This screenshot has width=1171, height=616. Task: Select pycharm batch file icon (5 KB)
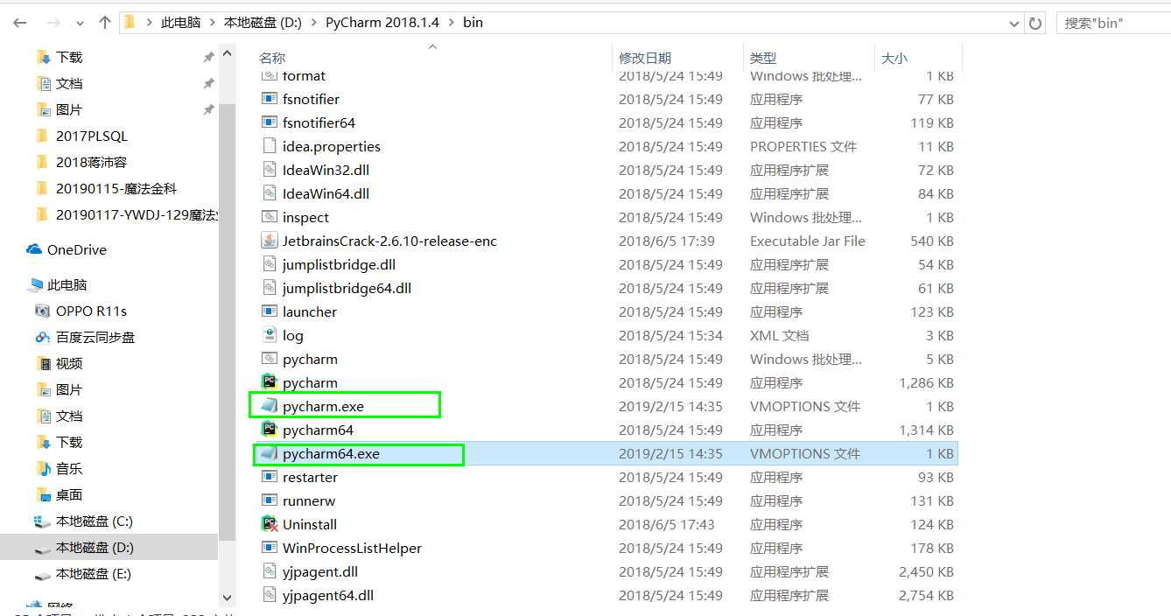click(x=270, y=359)
